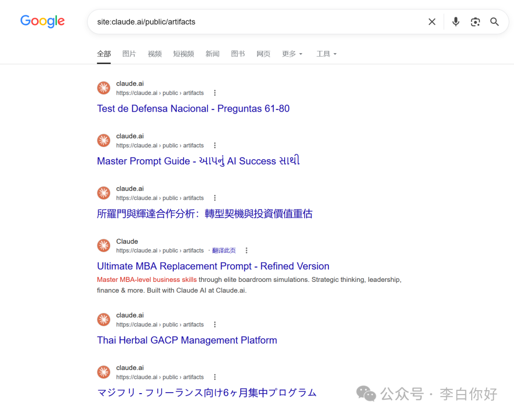The image size is (514, 415).
Task: Open more options for Test de Defensa result
Action: click(x=215, y=93)
